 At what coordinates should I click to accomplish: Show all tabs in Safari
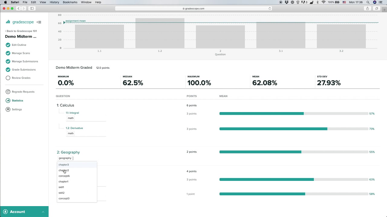click(x=376, y=8)
